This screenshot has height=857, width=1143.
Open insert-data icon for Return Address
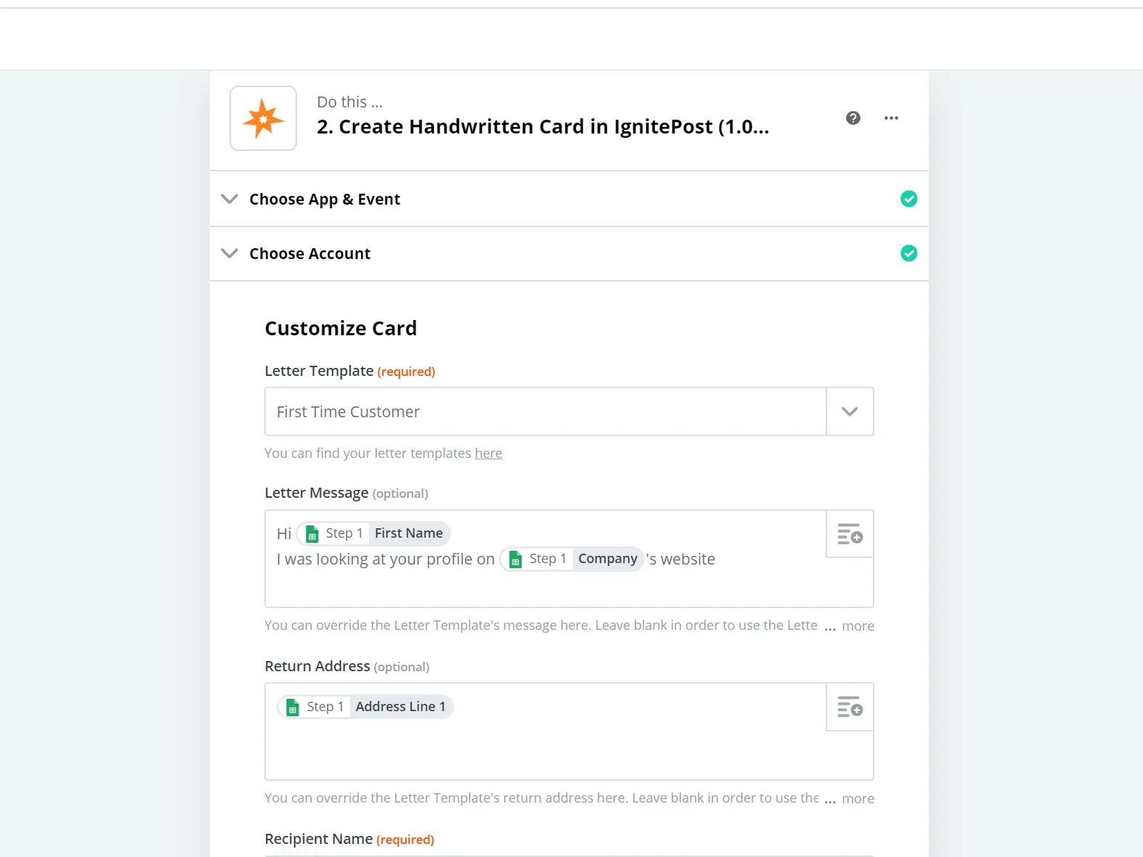point(850,707)
